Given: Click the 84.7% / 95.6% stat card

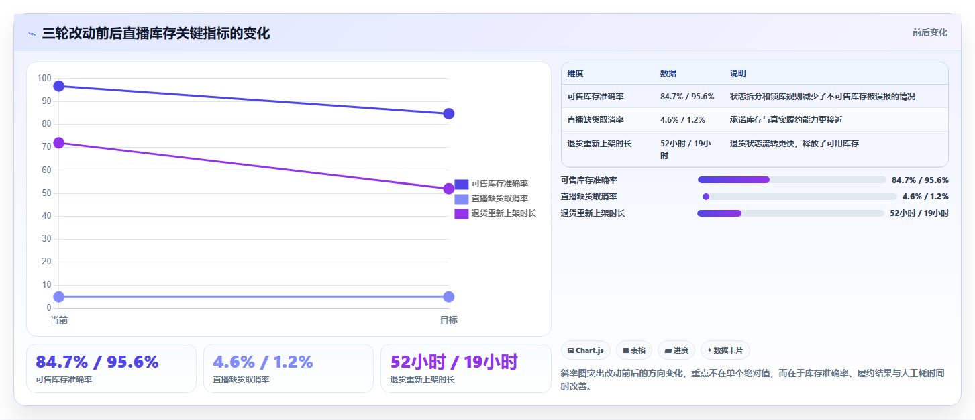Looking at the screenshot, I should click(111, 368).
